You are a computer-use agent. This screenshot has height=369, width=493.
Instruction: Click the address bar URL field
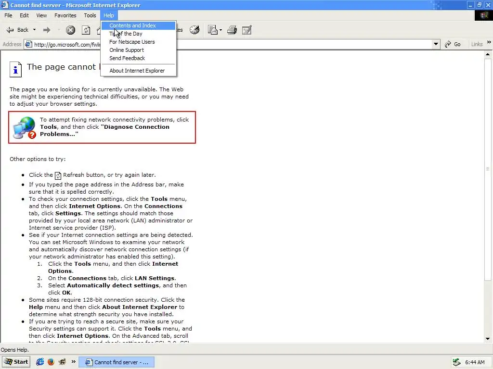pos(233,44)
